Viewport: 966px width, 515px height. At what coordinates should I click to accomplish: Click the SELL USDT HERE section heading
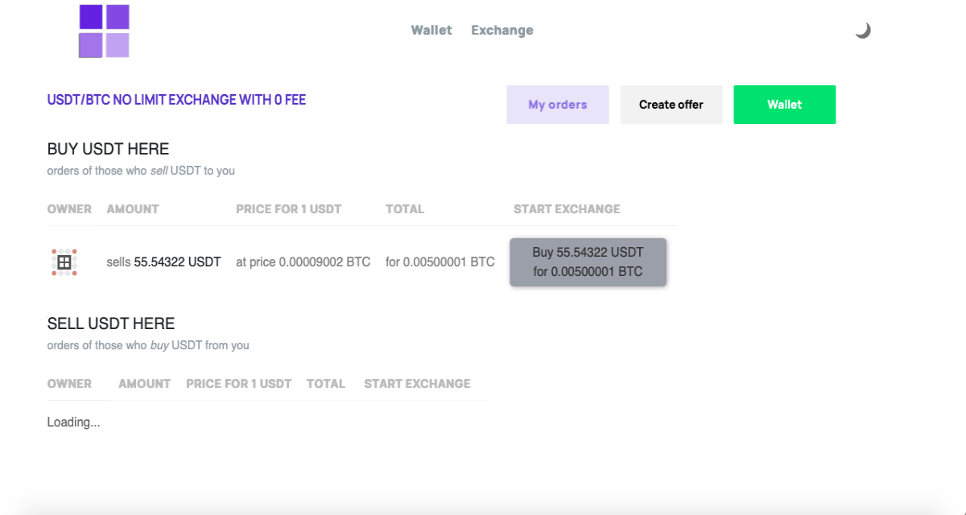(111, 323)
